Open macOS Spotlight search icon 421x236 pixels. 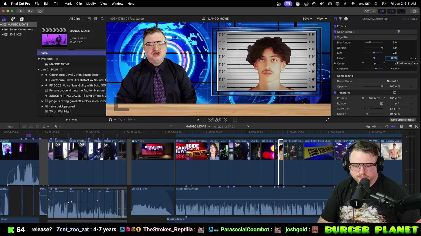(x=376, y=4)
